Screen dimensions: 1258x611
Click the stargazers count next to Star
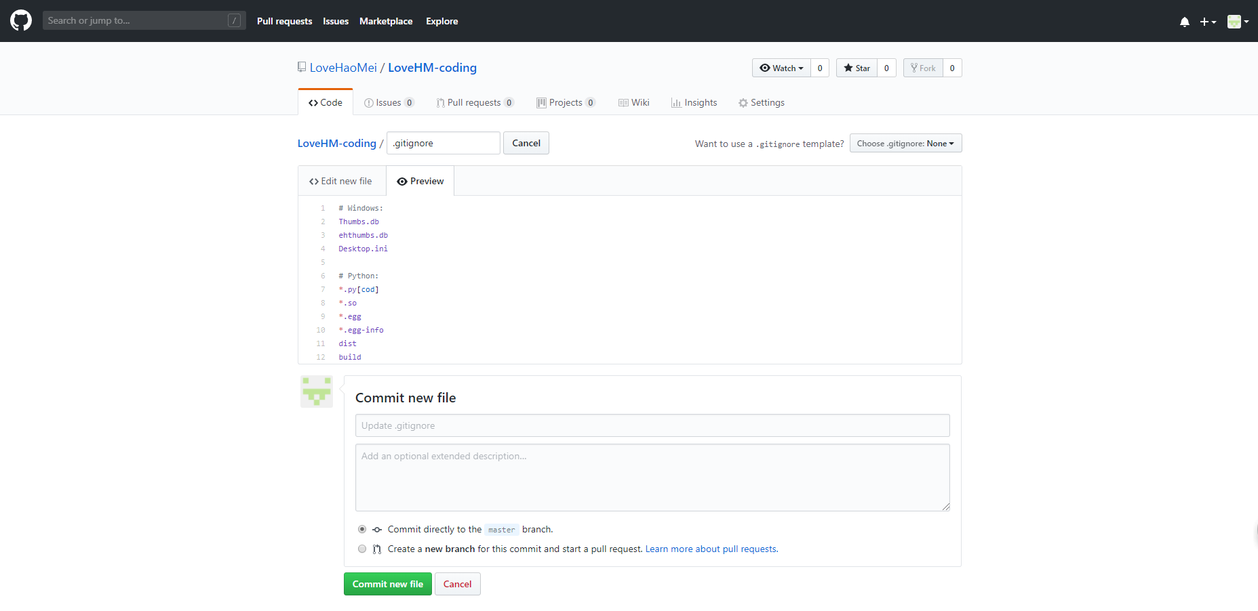pyautogui.click(x=886, y=68)
